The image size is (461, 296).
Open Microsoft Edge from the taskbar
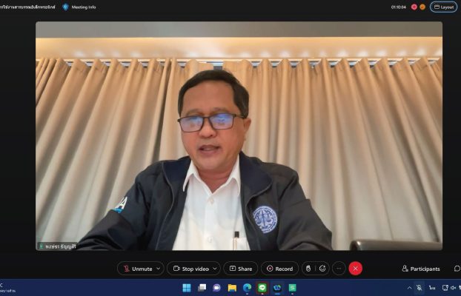(x=247, y=288)
